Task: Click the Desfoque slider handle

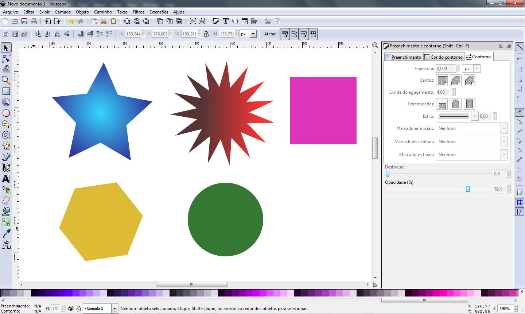Action: click(388, 174)
